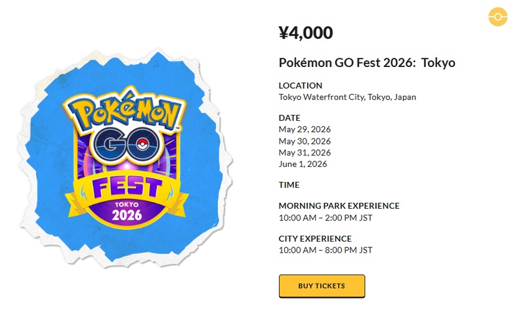Click the 10:00 AM – 2:00 PM JST time

pos(325,217)
